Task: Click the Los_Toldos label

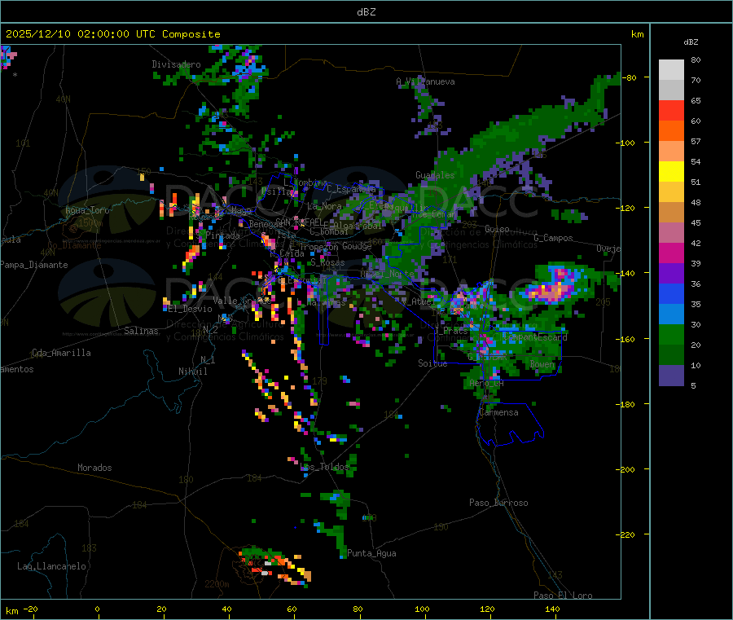Action: pyautogui.click(x=324, y=467)
